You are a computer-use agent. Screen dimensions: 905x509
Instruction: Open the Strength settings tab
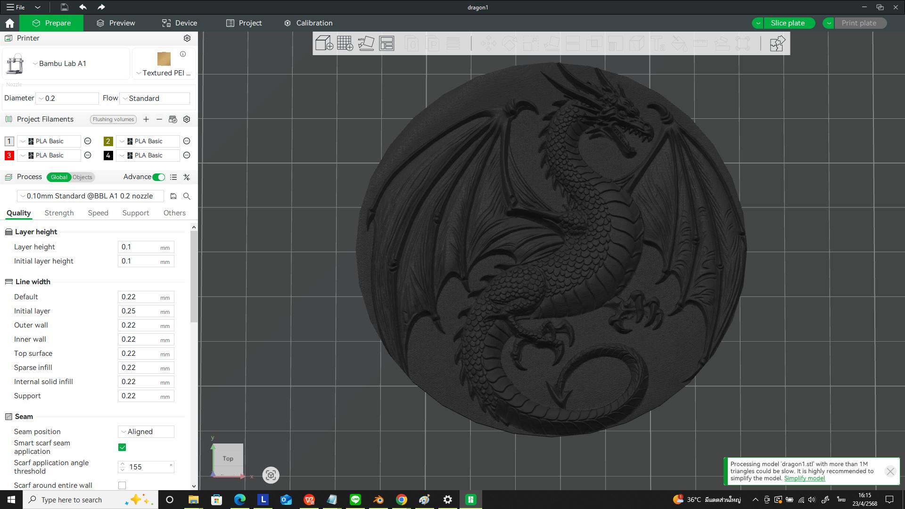pos(58,213)
